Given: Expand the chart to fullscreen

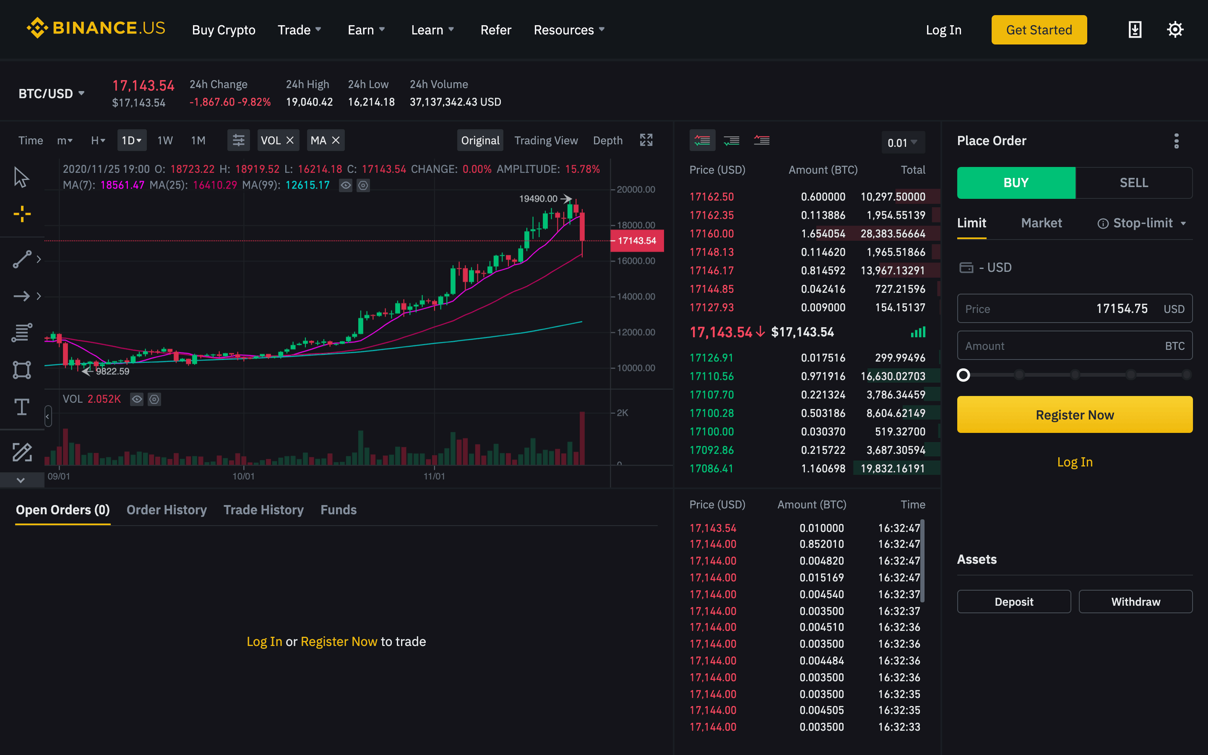Looking at the screenshot, I should [x=646, y=140].
